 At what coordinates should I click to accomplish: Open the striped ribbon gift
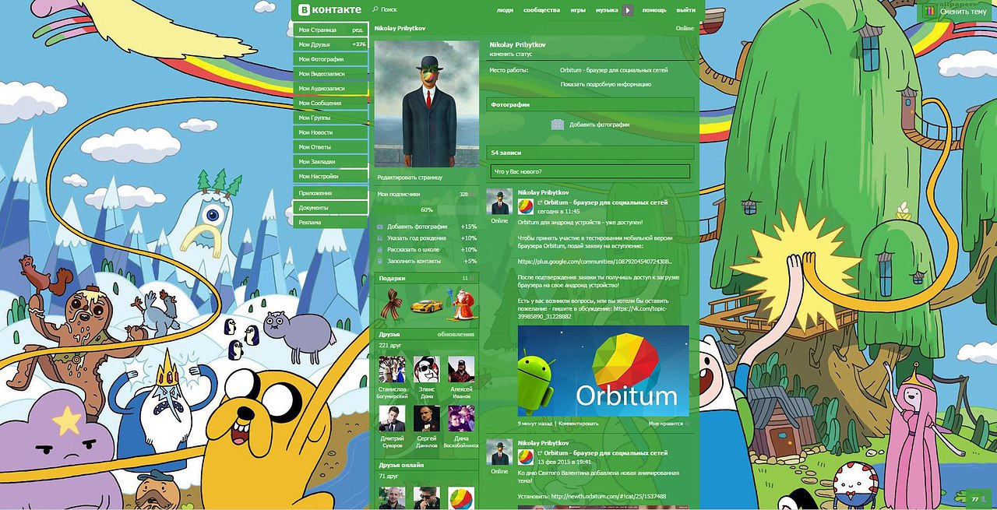click(390, 304)
